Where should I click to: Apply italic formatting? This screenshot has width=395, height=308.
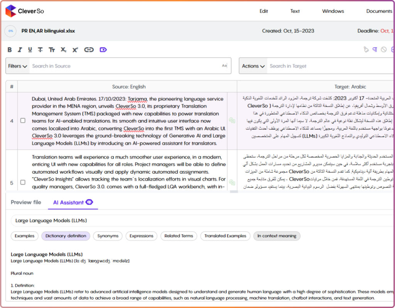point(19,50)
